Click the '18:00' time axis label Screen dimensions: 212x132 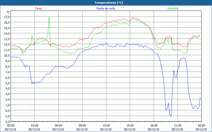pos(154,126)
